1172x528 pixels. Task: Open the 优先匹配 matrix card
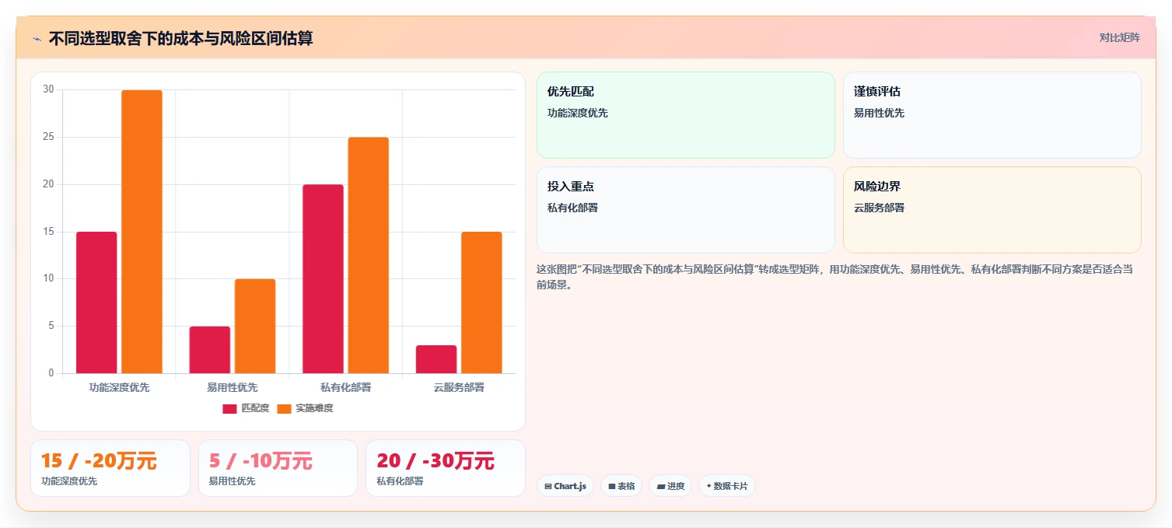point(685,115)
